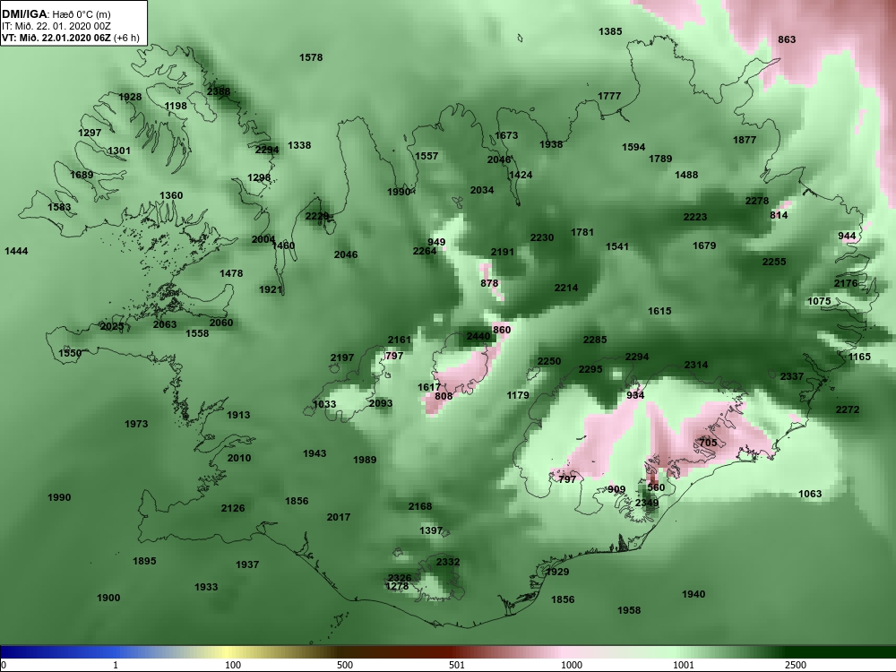Select the 1928 value in the Westfjords
This screenshot has width=896, height=672.
(x=130, y=97)
